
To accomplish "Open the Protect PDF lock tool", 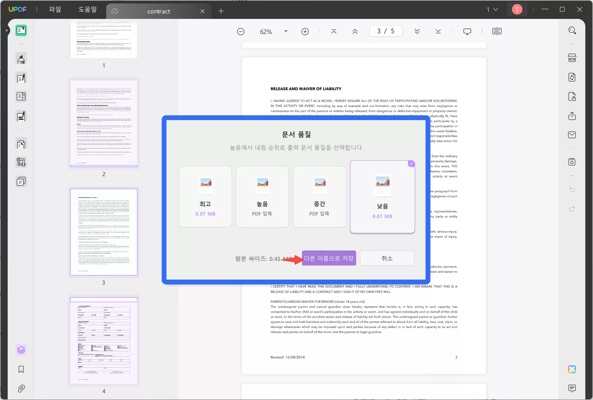I will tap(572, 96).
